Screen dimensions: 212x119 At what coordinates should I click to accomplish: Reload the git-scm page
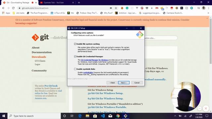point(13,8)
